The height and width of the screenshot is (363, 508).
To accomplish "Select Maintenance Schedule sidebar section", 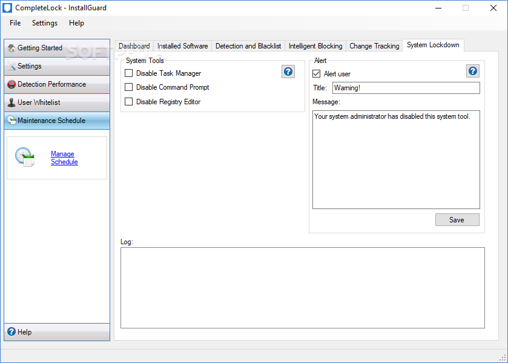I will pos(57,121).
